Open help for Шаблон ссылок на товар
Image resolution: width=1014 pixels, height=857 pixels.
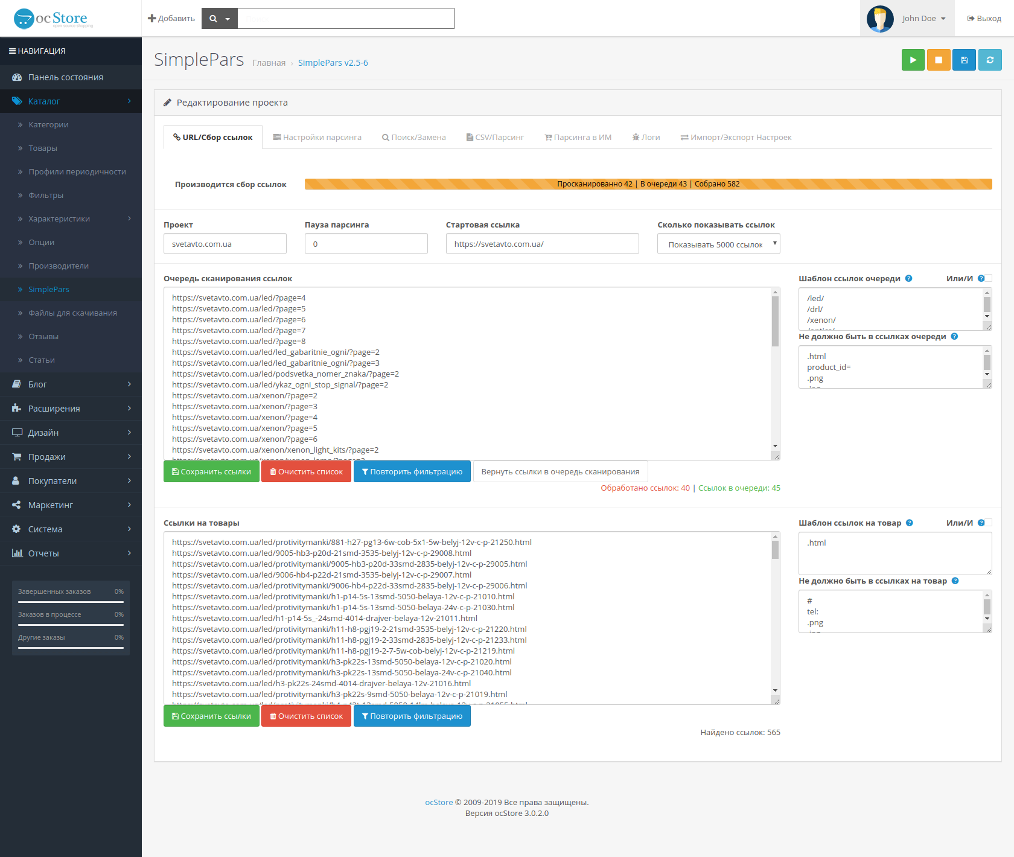(910, 523)
